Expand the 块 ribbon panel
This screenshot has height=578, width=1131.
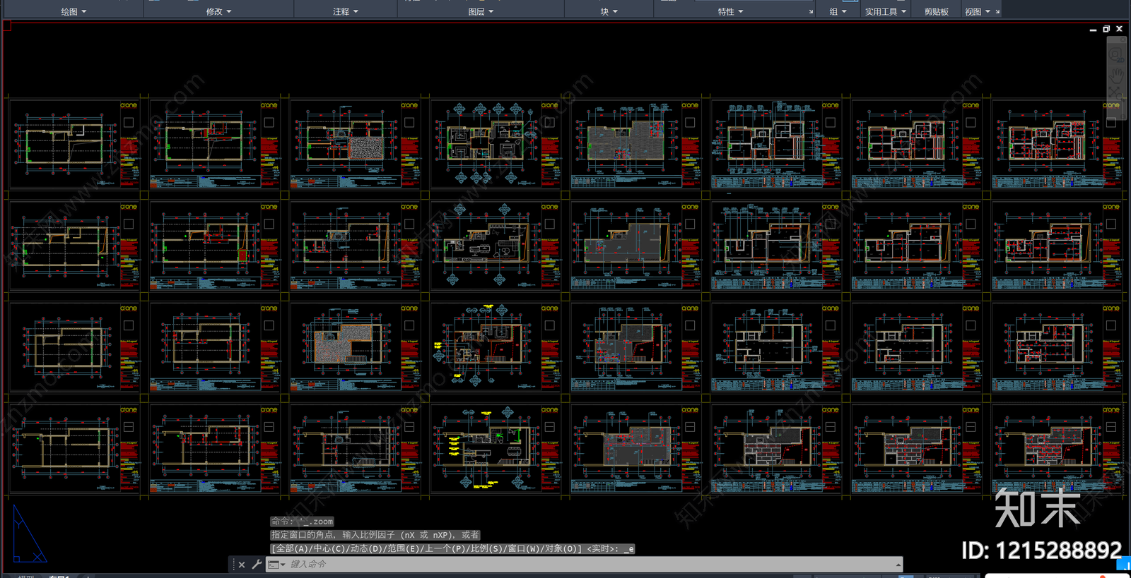point(609,11)
